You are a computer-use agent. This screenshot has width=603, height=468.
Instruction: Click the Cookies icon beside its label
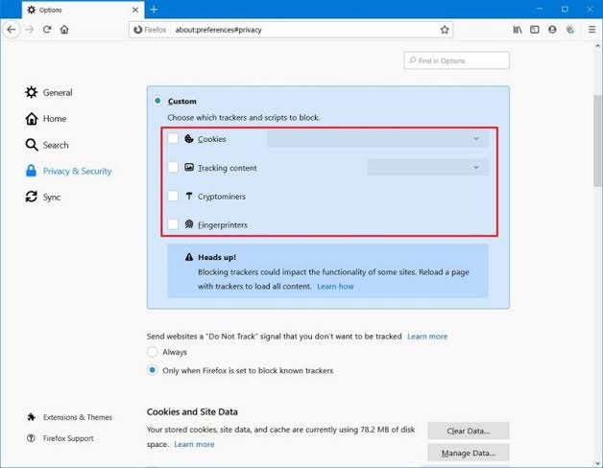click(189, 138)
